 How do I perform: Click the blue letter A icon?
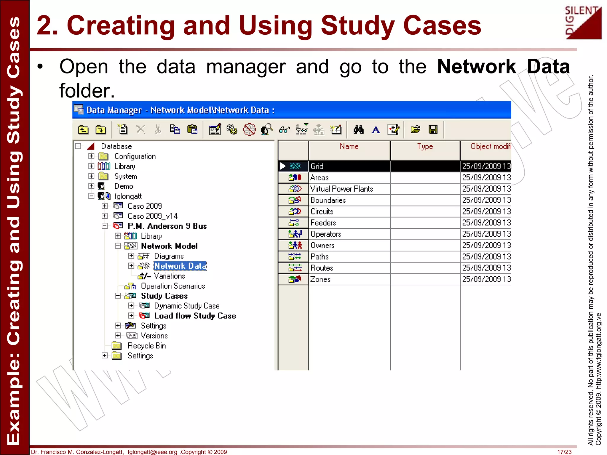(x=376, y=129)
